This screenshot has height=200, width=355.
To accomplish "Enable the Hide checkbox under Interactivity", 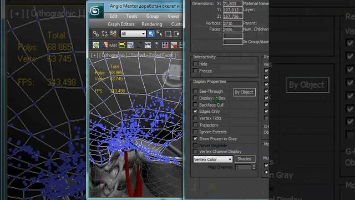I will coord(195,64).
